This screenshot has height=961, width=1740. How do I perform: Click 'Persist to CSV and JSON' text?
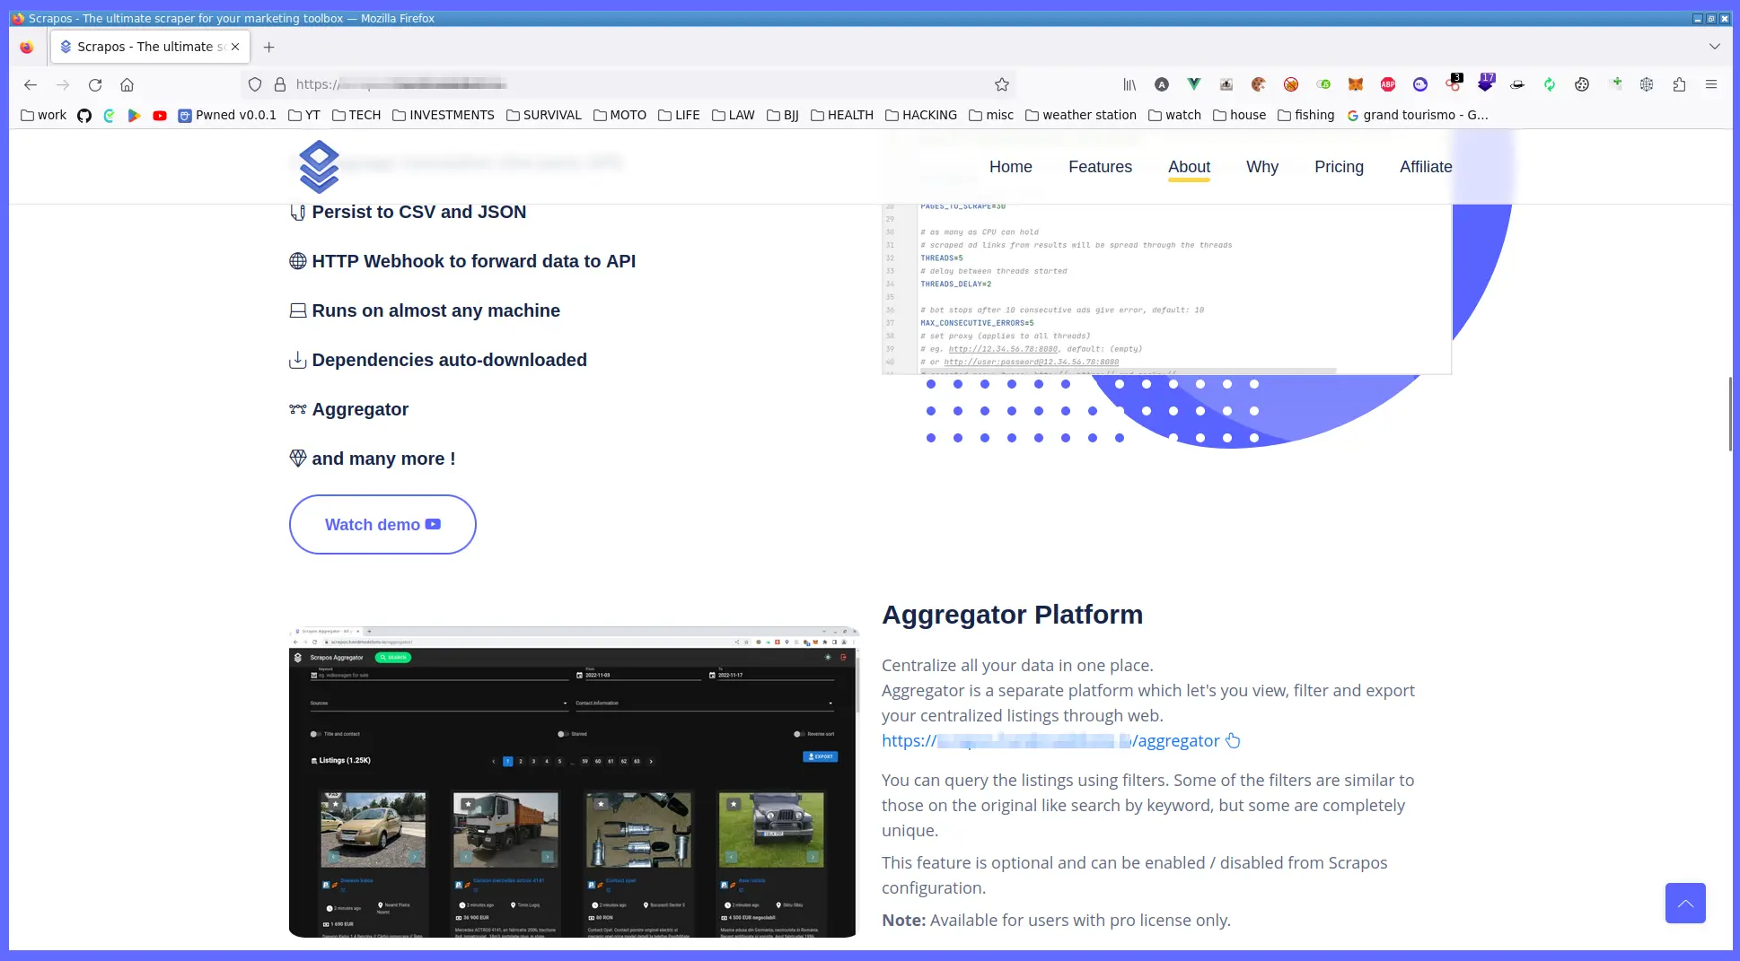coord(419,212)
